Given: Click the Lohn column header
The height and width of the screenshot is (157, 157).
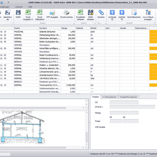Looking at the screenshot, I should coord(112,28).
